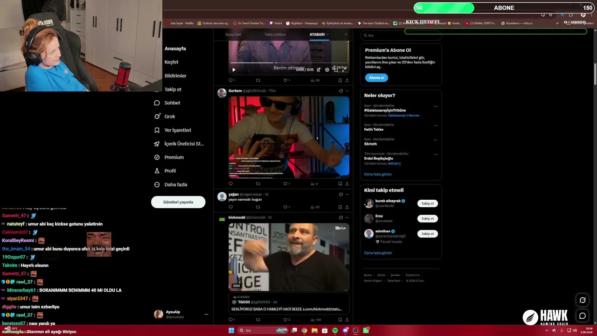
Task: Open Gorkem's profile avatar
Action: tap(222, 93)
